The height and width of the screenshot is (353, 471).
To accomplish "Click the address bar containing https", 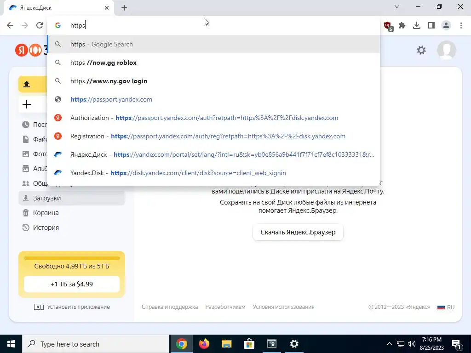I will point(213,25).
